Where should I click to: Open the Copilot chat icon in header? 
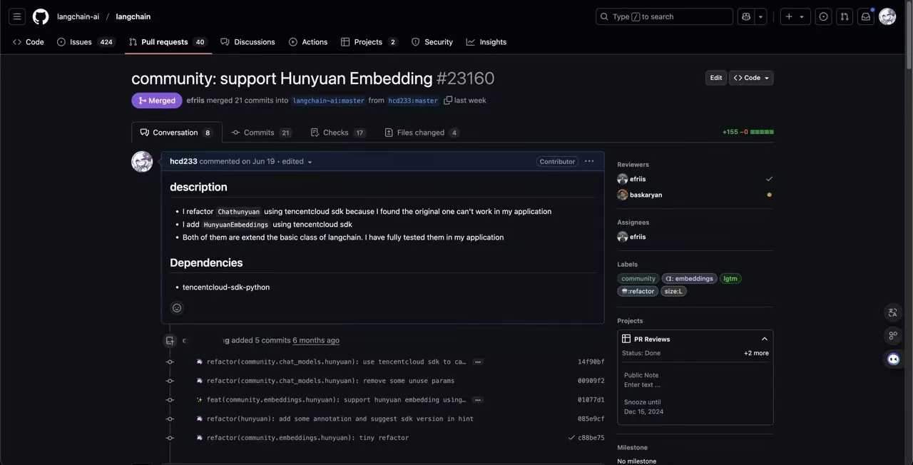pos(746,16)
